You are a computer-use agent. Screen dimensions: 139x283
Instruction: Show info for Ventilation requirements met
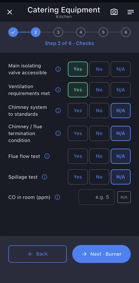58,90
